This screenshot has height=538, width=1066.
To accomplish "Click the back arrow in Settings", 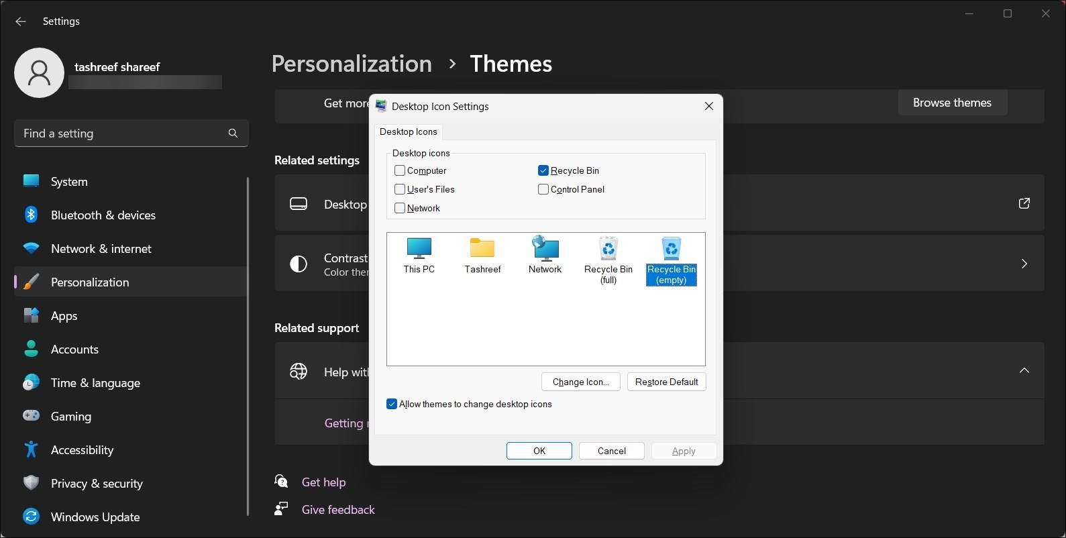I will pyautogui.click(x=21, y=21).
